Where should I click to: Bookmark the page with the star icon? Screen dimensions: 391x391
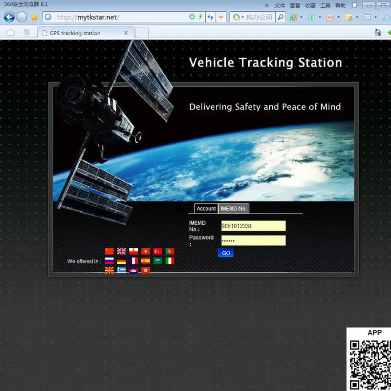point(34,17)
